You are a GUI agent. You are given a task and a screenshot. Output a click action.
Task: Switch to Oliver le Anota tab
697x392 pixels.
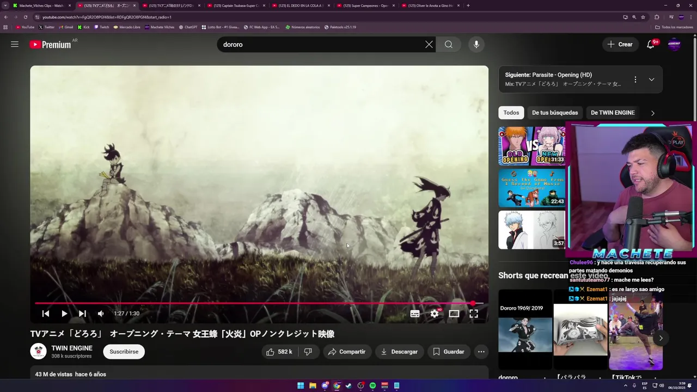coord(431,5)
